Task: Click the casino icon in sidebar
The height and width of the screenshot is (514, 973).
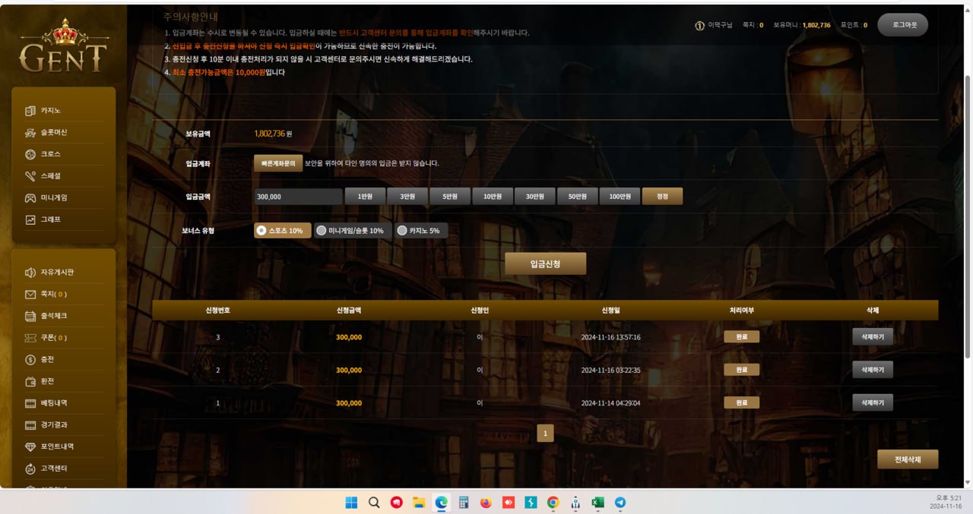Action: pyautogui.click(x=30, y=111)
